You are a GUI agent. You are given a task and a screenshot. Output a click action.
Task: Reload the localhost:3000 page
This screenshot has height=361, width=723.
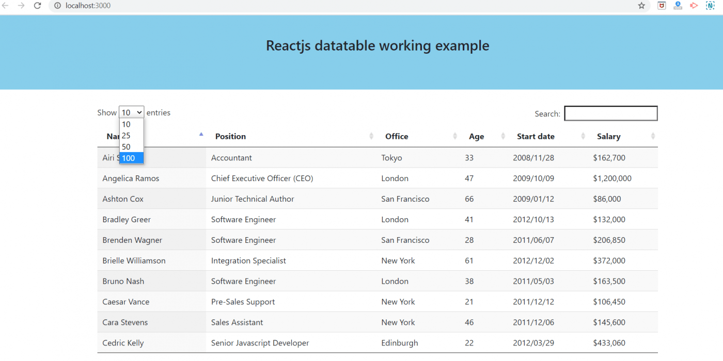click(37, 6)
